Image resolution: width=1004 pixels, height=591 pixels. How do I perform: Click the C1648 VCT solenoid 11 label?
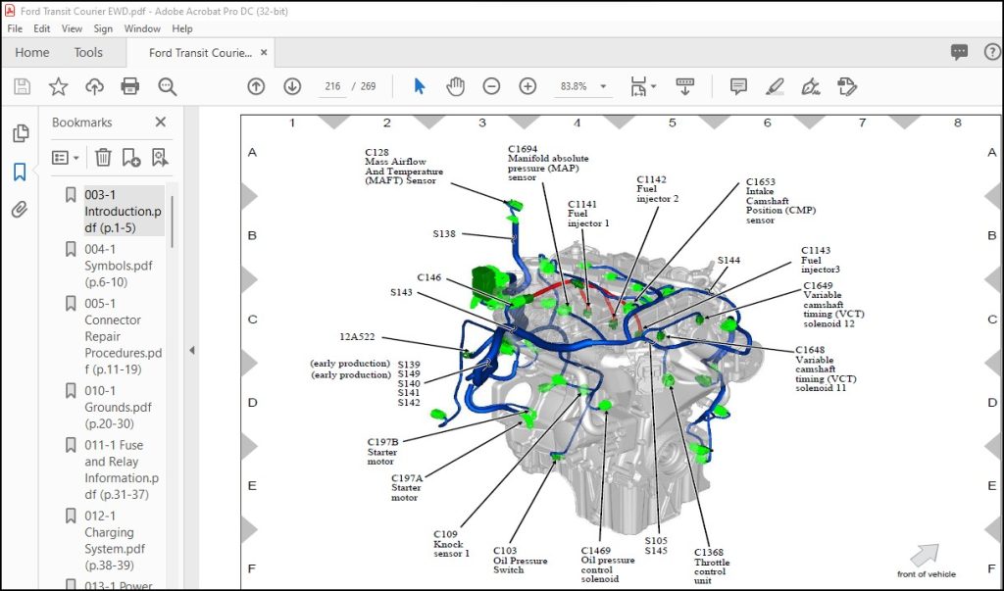pos(826,369)
